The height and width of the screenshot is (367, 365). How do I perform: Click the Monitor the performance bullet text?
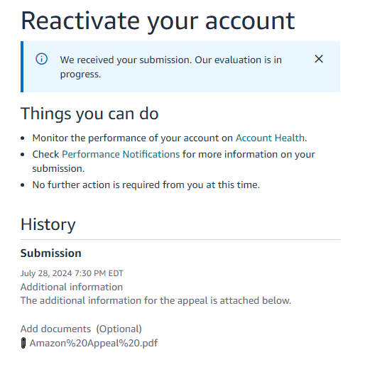pyautogui.click(x=170, y=138)
